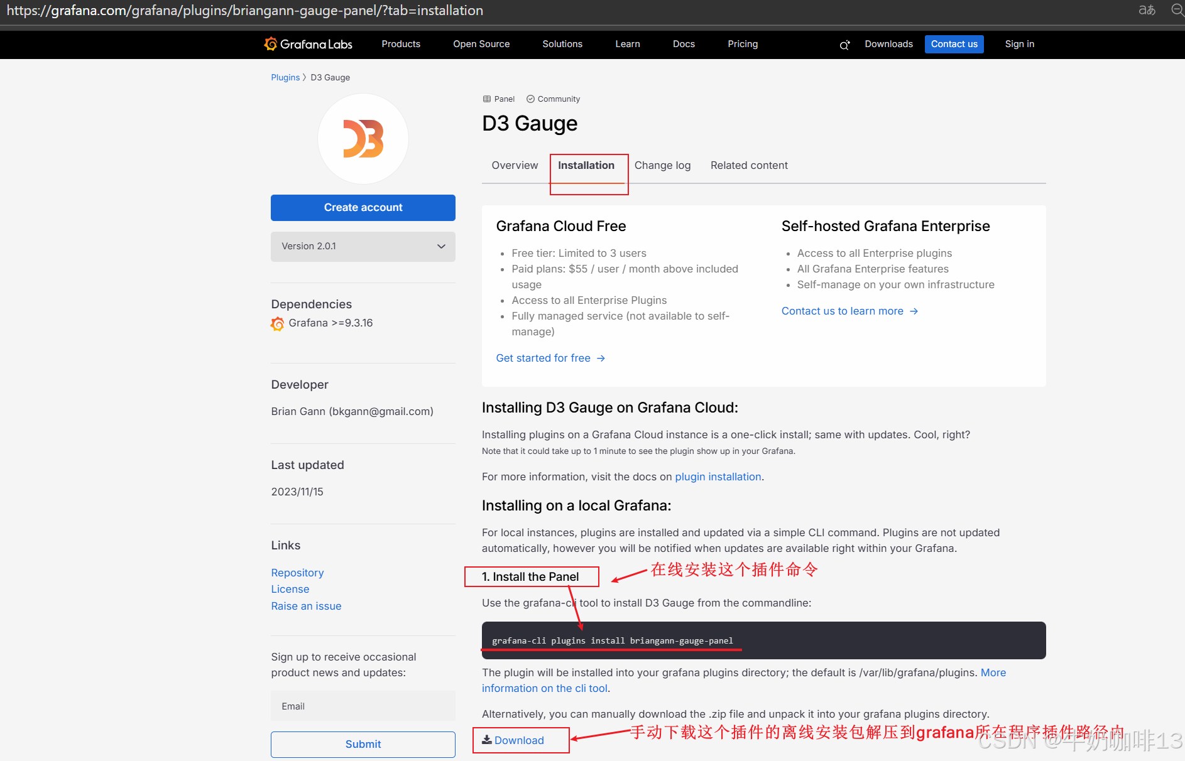Click the Community badge icon
1185x761 pixels.
point(530,99)
